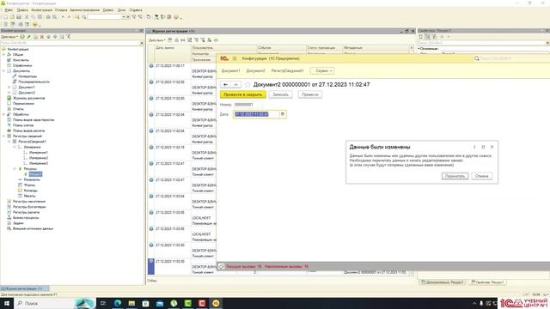Click the red X Delete icon in the Configuration panel
This screenshot has width=550, height=309.
[x=42, y=37]
